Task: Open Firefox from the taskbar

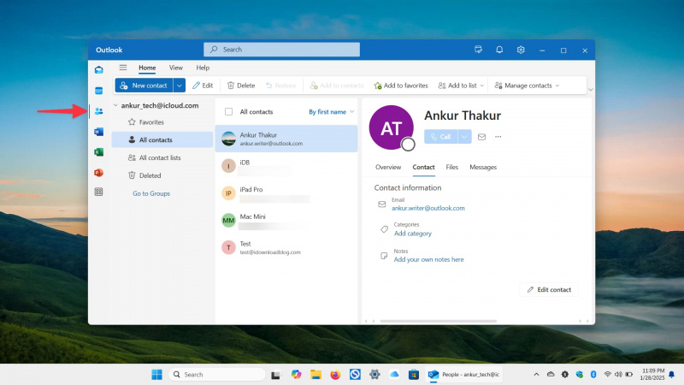Action: click(x=335, y=375)
